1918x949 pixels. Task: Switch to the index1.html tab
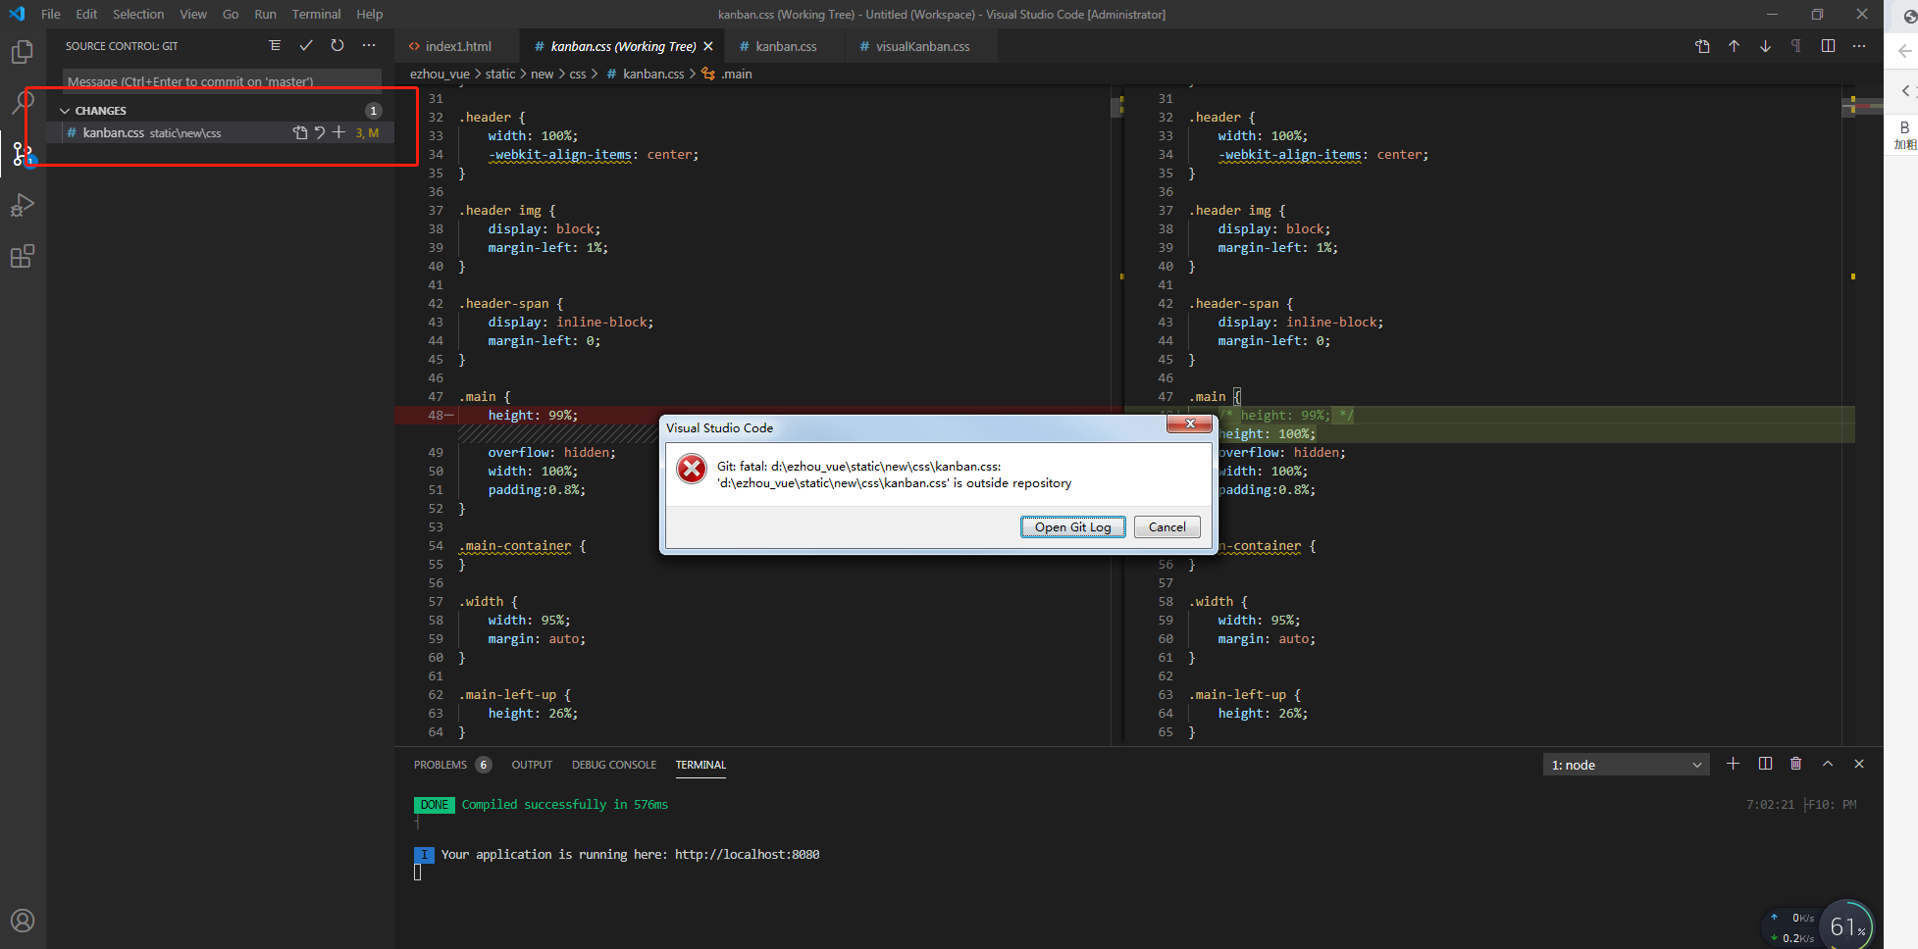(457, 46)
